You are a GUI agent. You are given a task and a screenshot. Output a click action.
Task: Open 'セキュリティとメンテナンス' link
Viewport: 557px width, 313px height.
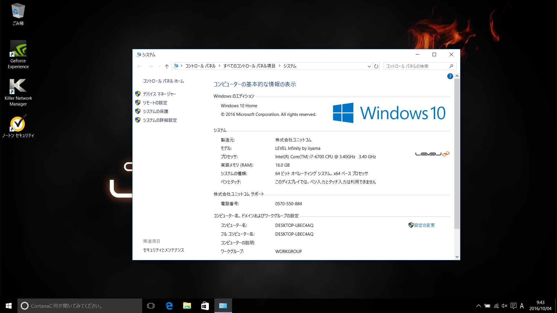(164, 250)
